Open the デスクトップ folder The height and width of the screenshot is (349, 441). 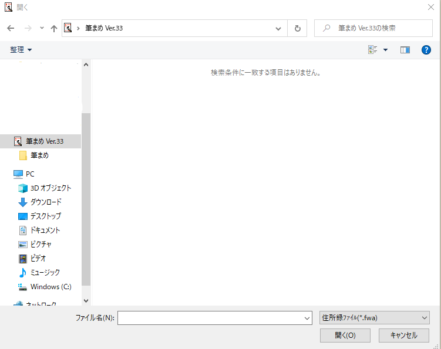coord(41,216)
